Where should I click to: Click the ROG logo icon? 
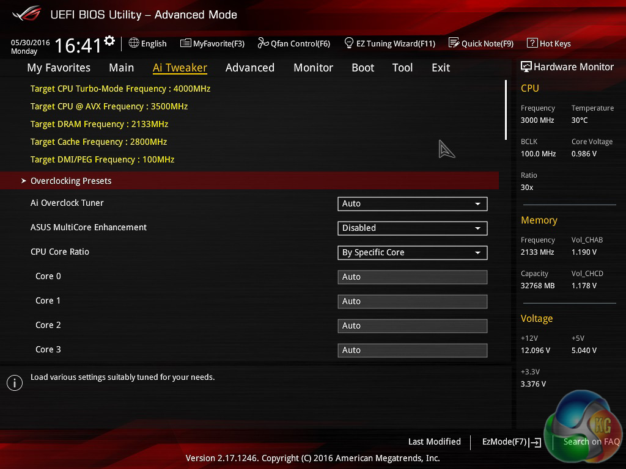pos(26,13)
